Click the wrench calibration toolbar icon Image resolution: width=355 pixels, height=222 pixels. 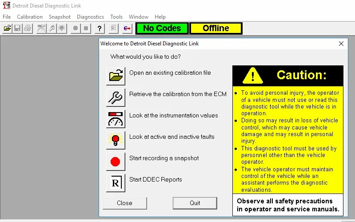52,28
